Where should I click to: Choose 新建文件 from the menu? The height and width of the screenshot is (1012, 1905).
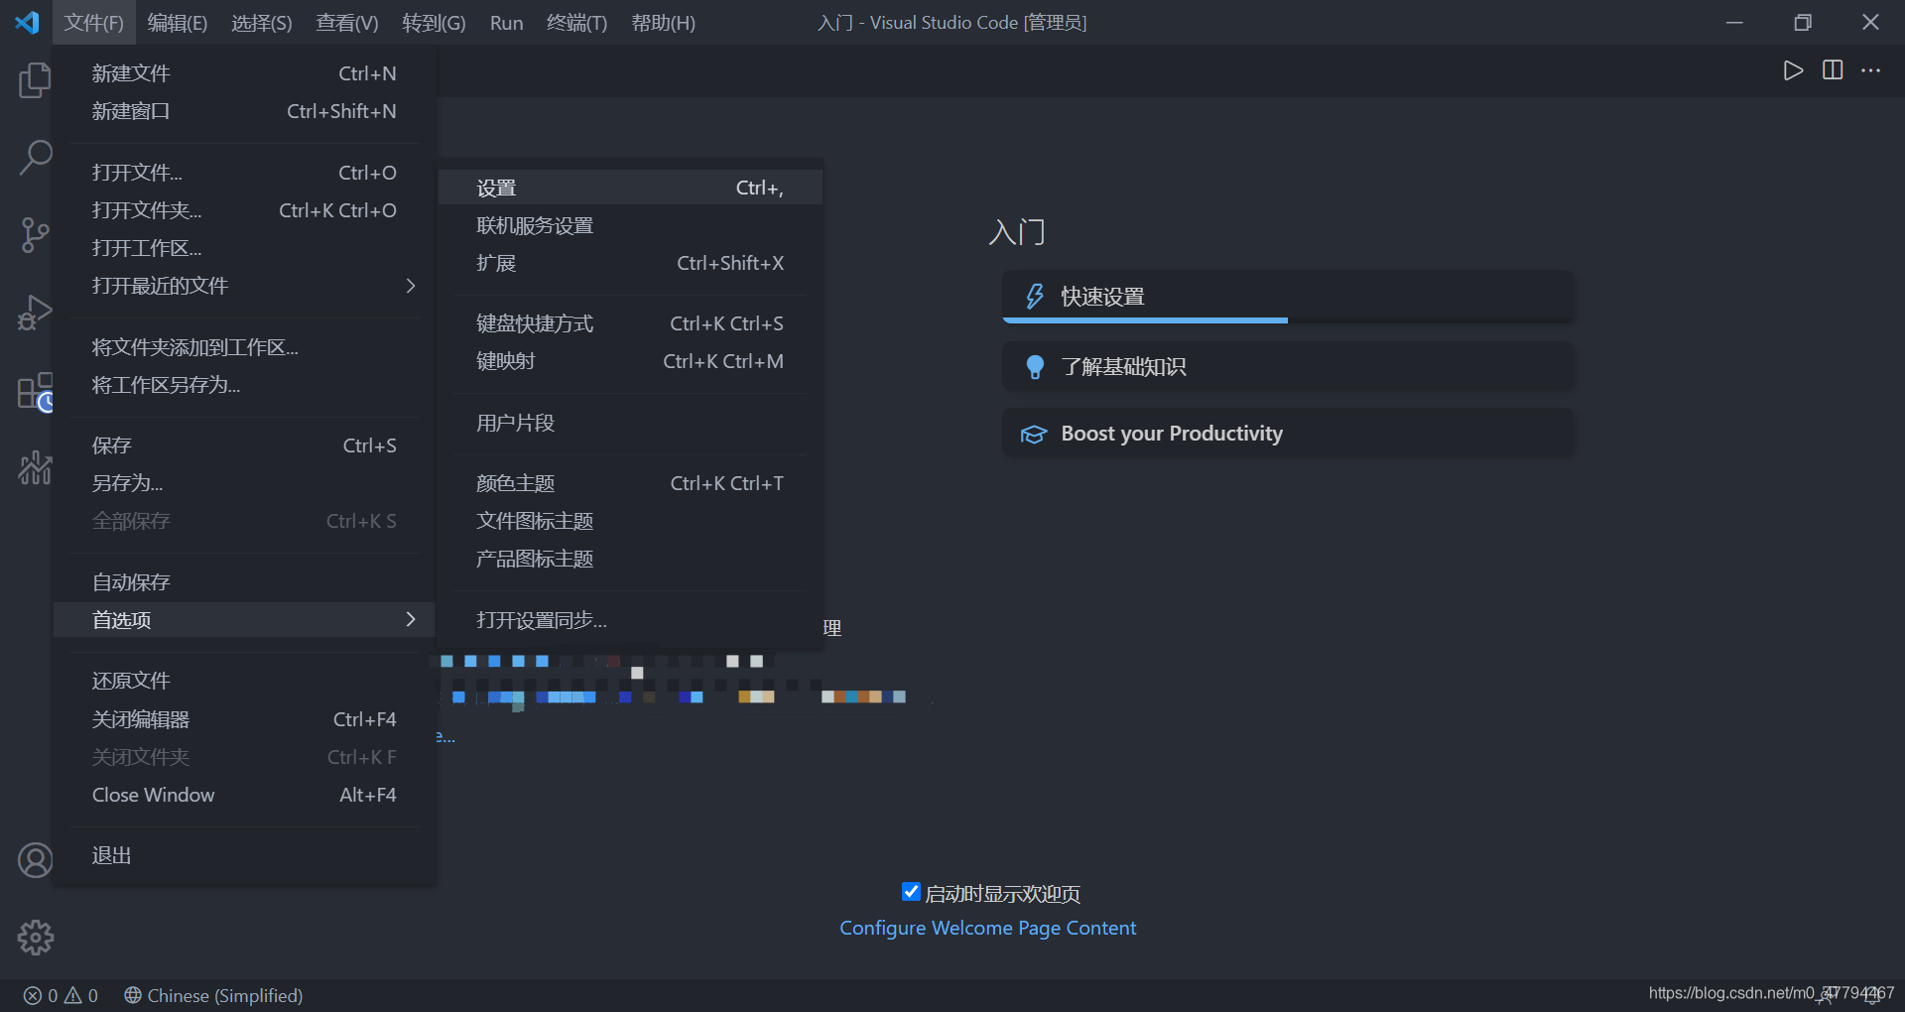(244, 73)
